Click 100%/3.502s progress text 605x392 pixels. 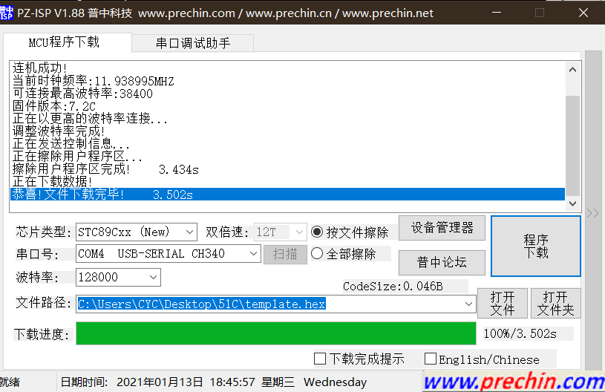(x=520, y=333)
